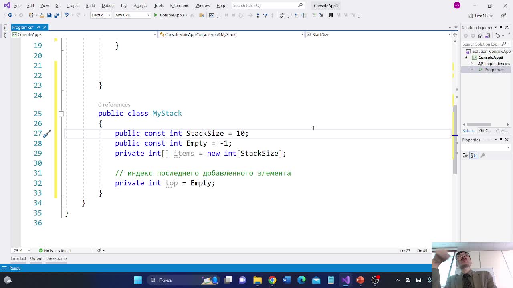
Task: Click the Solution Explorer search magnifier icon
Action: pos(504,44)
